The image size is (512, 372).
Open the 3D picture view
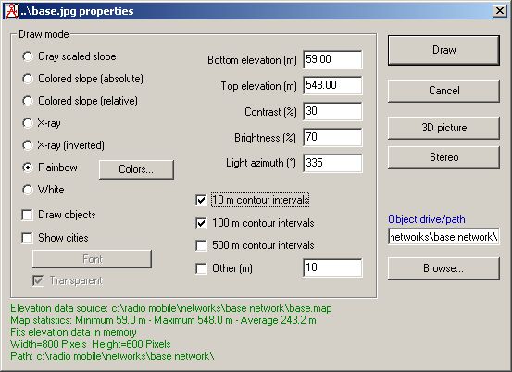coord(443,128)
